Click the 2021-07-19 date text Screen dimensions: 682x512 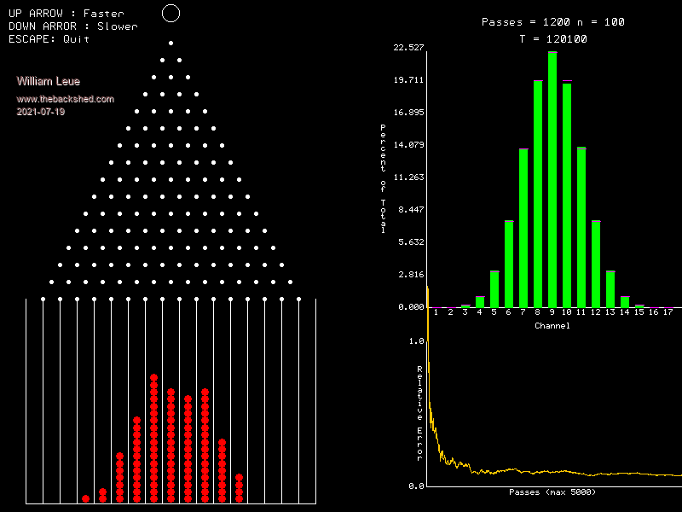point(41,112)
